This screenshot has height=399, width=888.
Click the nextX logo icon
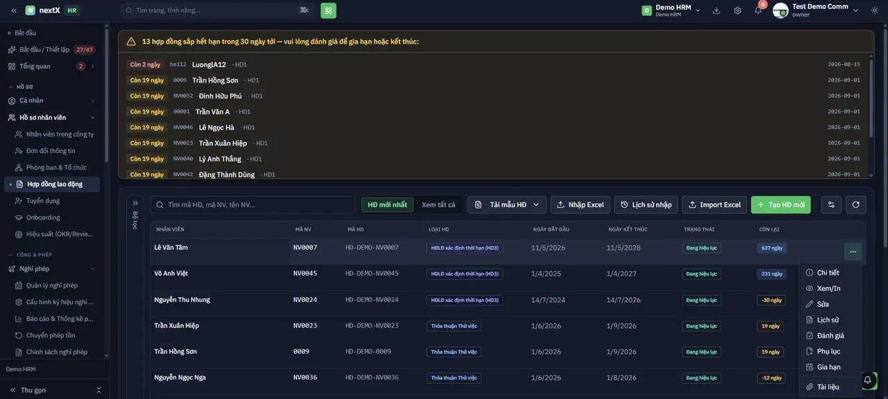31,10
